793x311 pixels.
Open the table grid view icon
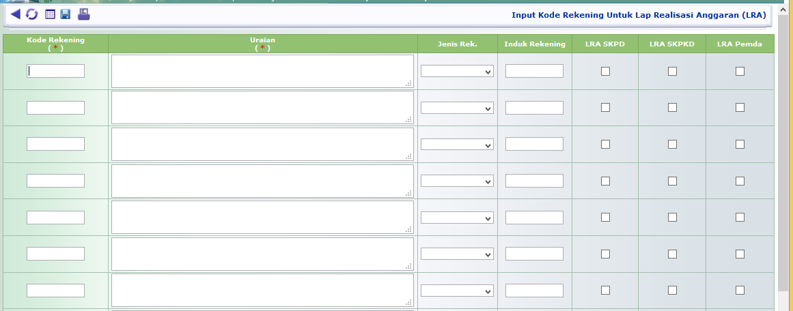[x=50, y=14]
